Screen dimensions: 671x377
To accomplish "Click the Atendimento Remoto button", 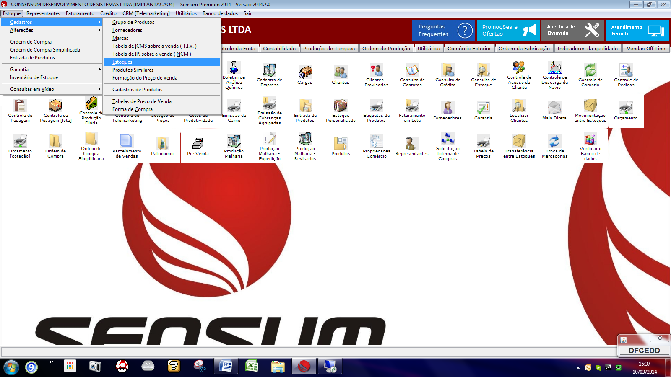I will click(637, 30).
